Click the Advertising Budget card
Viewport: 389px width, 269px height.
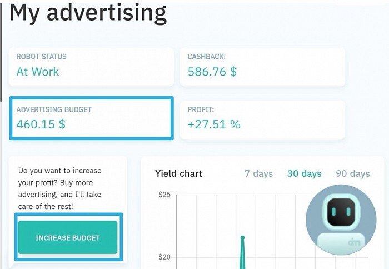tap(92, 118)
